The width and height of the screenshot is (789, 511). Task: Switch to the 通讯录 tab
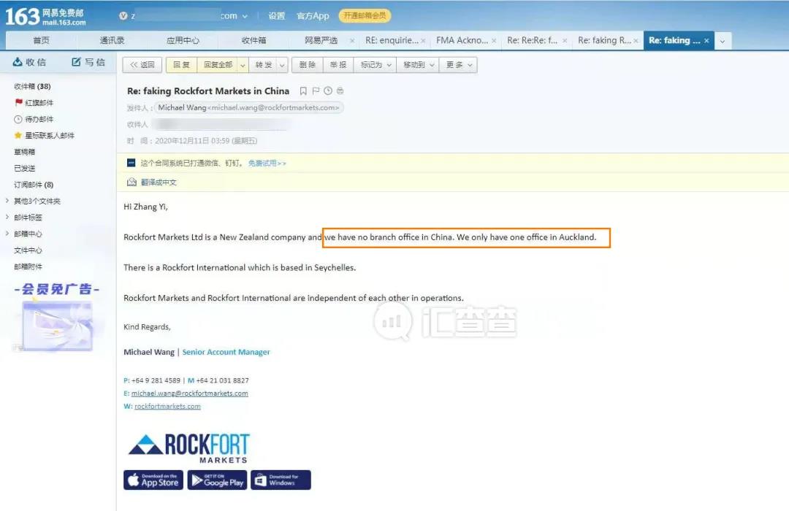point(112,41)
